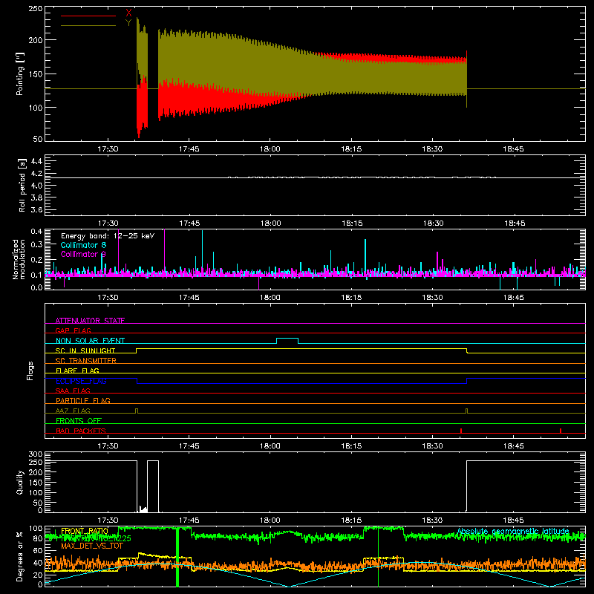Click the first BAD_PACKETS spike near 18:35
This screenshot has height=594, width=594.
coord(461,431)
